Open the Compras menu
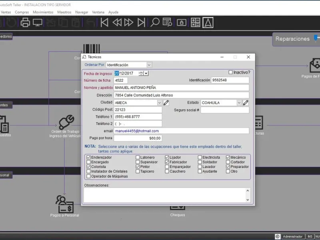Screen dimensions: 320x240 click(x=22, y=12)
